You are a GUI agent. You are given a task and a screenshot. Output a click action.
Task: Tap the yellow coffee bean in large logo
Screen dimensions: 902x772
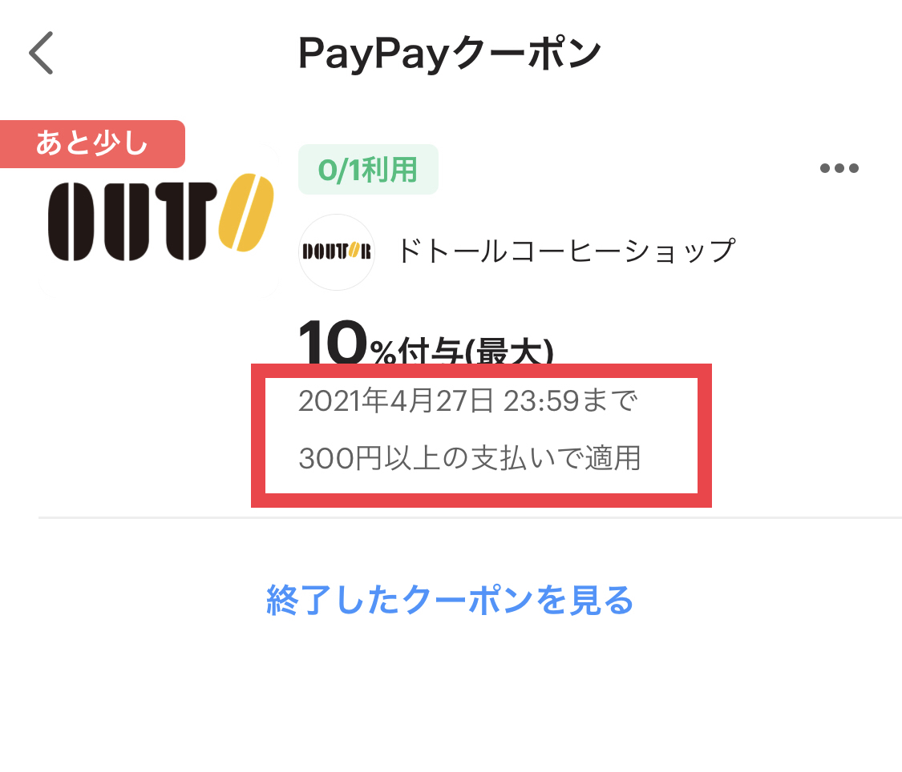point(247,211)
